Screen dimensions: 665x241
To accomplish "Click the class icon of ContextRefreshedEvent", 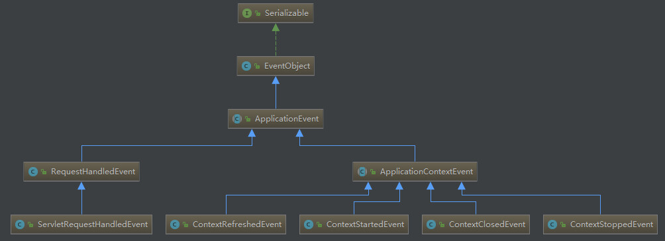I will point(175,224).
